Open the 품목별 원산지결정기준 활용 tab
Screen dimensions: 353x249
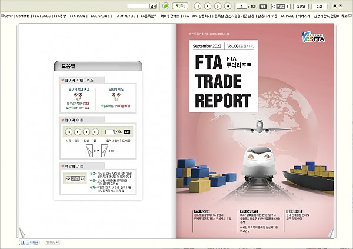point(234,16)
